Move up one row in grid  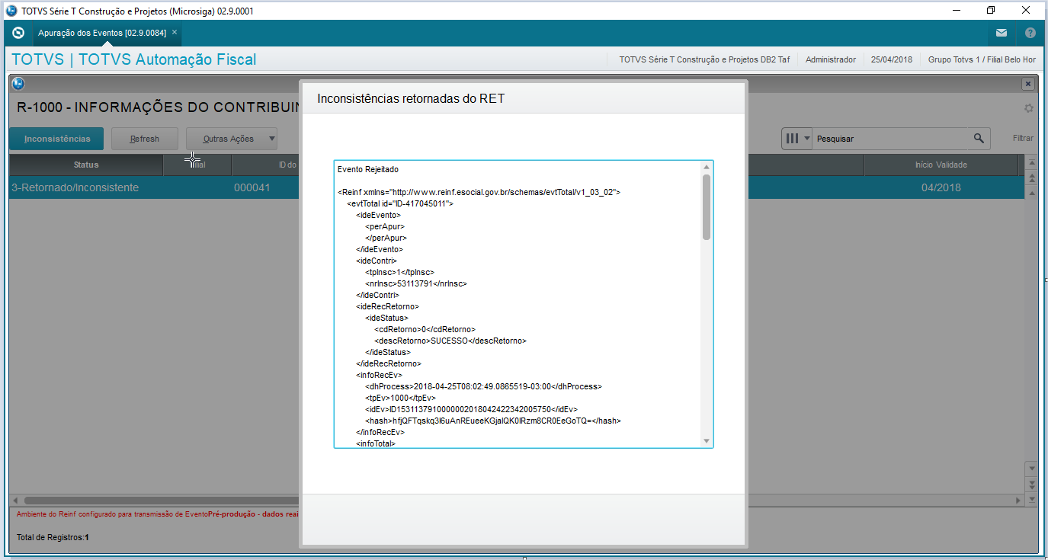[1032, 193]
